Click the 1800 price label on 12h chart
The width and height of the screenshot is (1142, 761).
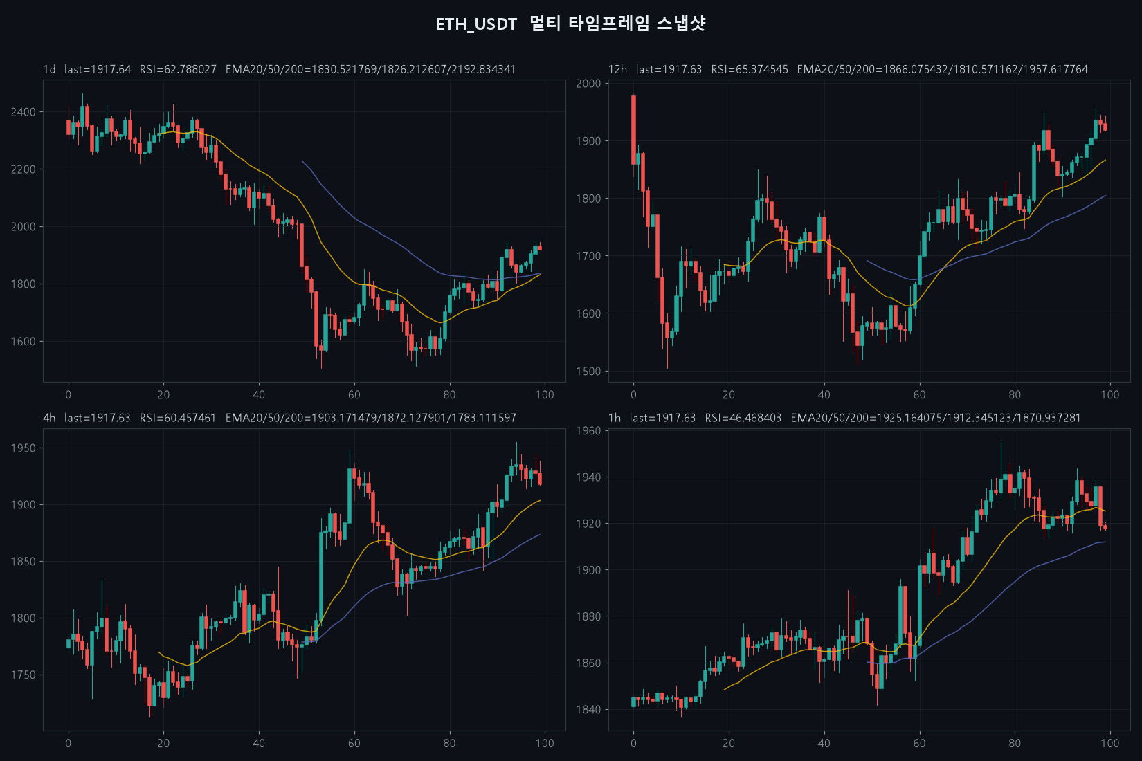pos(588,199)
